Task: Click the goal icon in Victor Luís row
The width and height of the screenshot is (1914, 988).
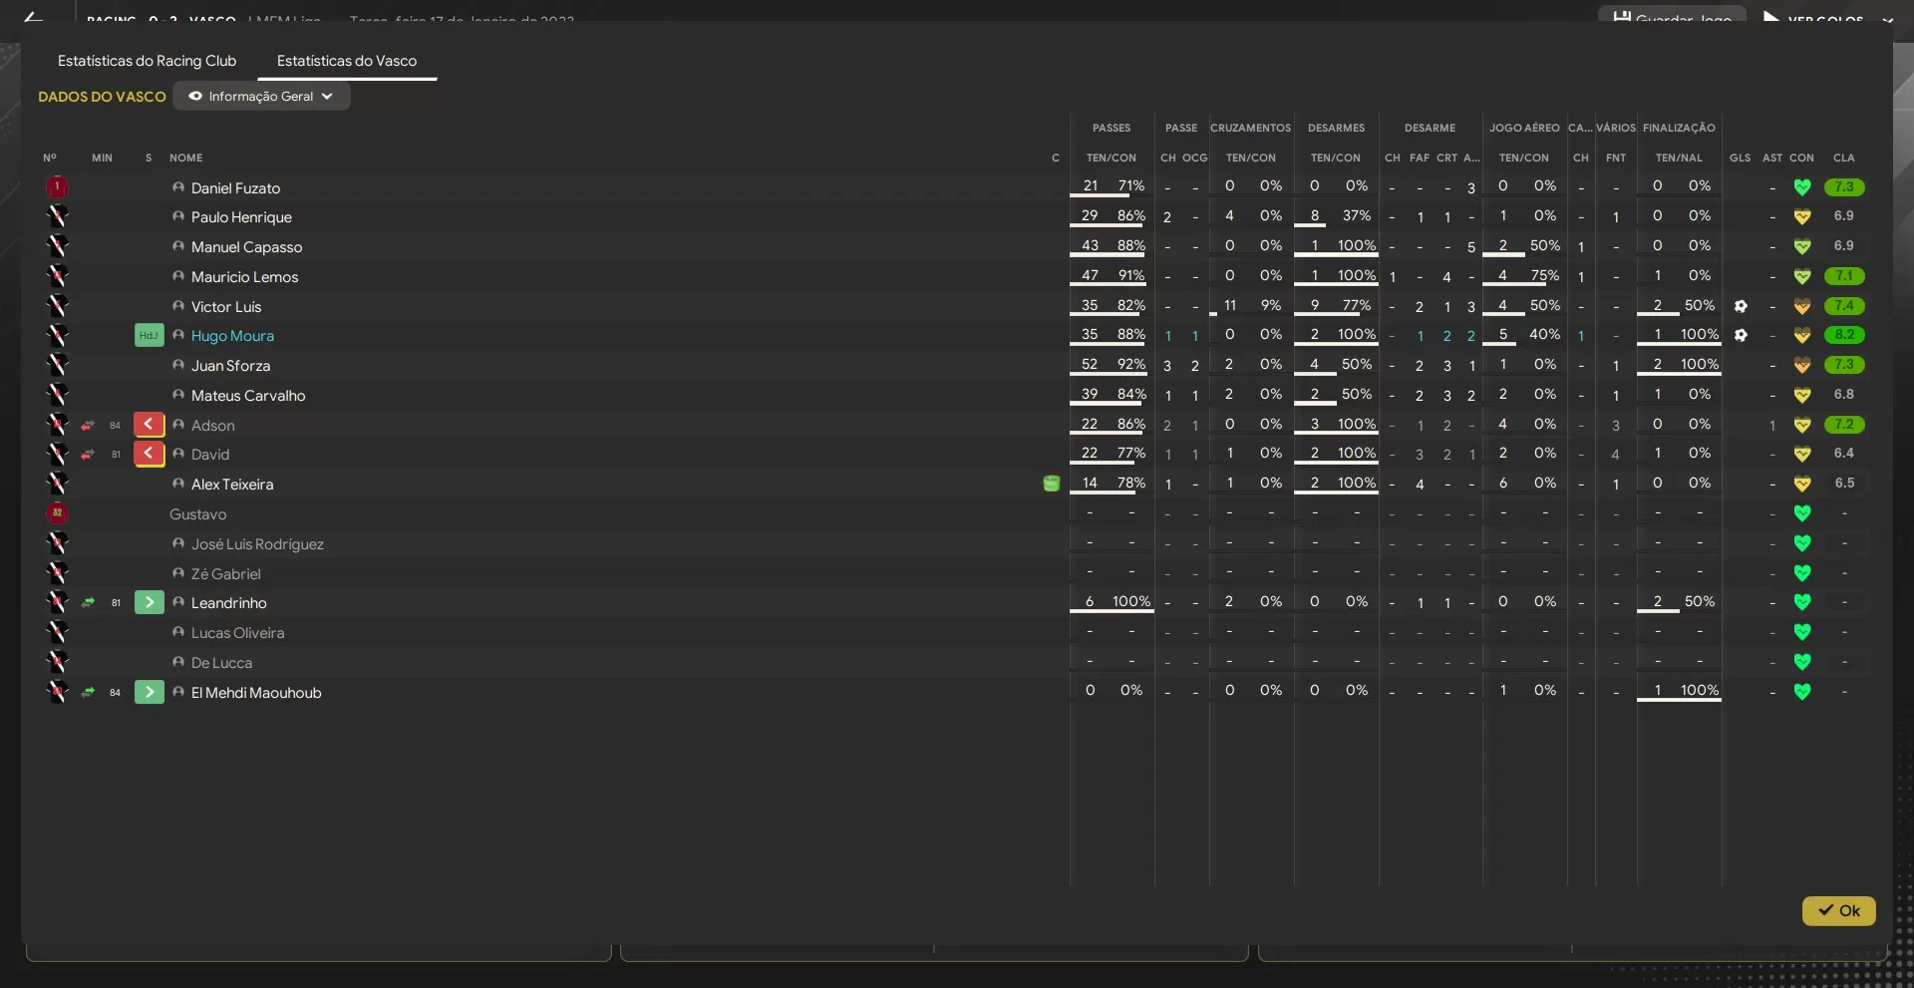Action: point(1741,306)
